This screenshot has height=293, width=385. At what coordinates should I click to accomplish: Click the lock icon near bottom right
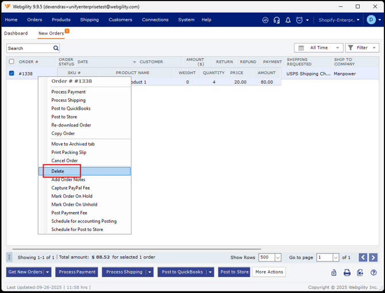(334, 272)
